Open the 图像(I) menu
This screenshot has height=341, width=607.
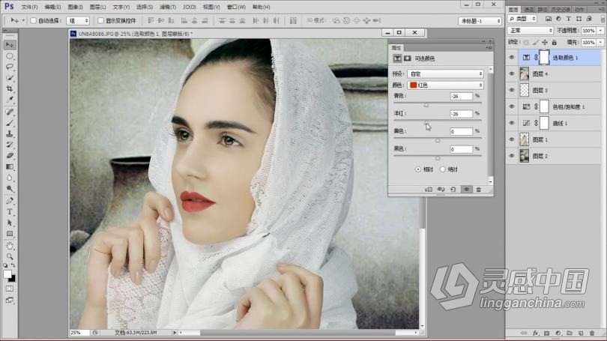click(75, 7)
